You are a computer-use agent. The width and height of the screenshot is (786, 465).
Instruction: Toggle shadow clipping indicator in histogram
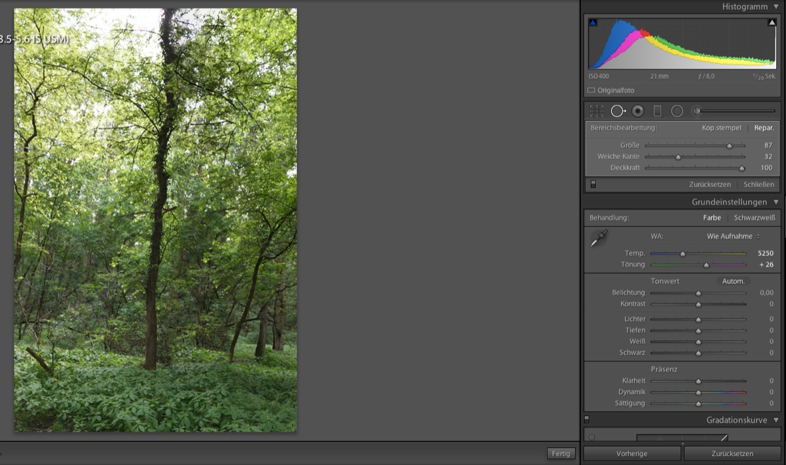pos(593,22)
